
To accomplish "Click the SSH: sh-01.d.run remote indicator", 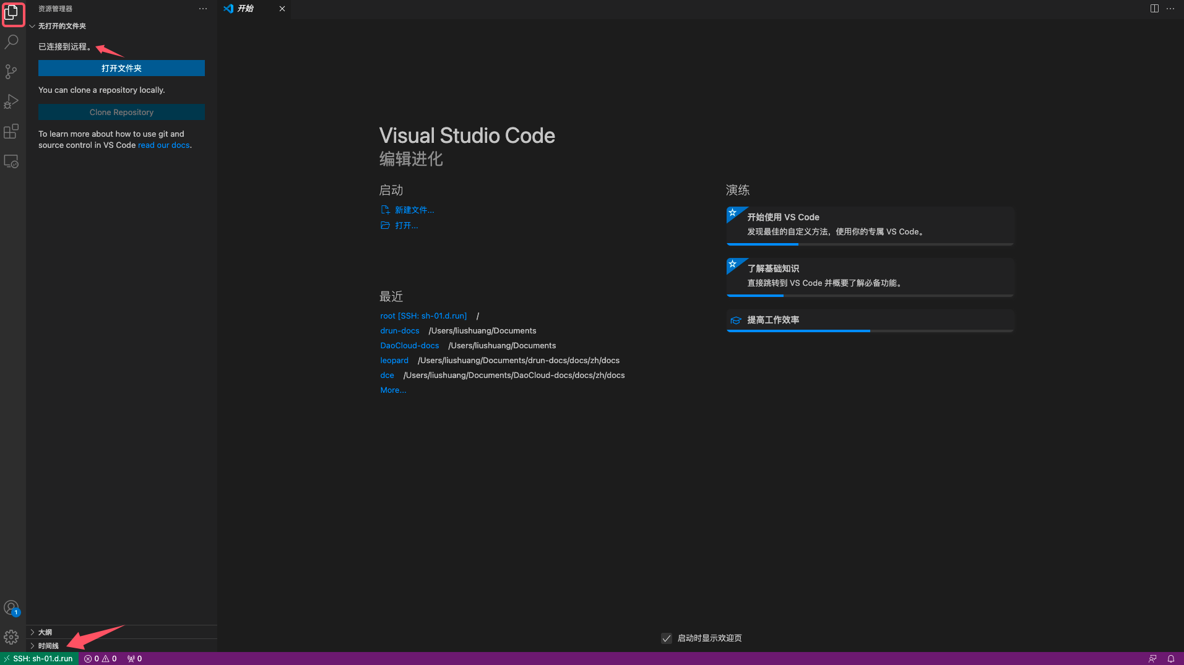I will (x=40, y=659).
